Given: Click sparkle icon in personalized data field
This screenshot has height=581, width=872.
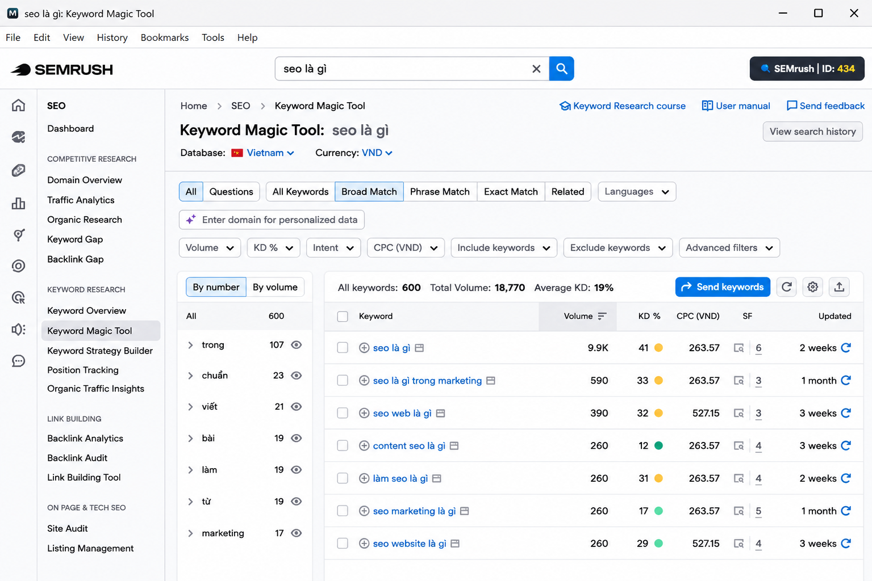Looking at the screenshot, I should [x=191, y=220].
